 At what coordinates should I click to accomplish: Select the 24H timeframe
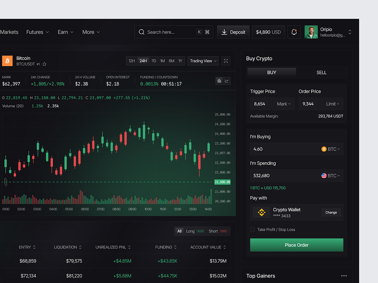pos(143,61)
